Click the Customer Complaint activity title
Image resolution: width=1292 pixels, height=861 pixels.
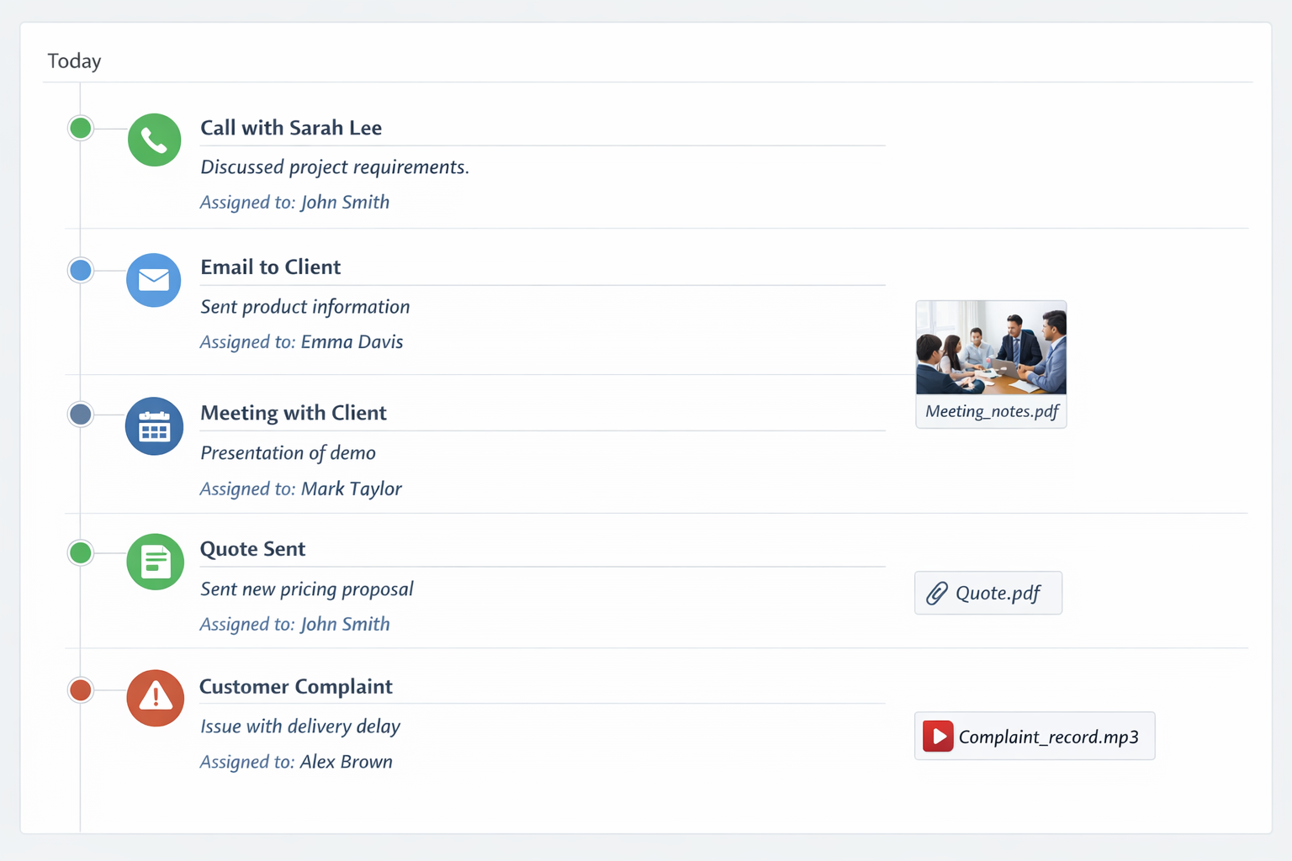296,687
